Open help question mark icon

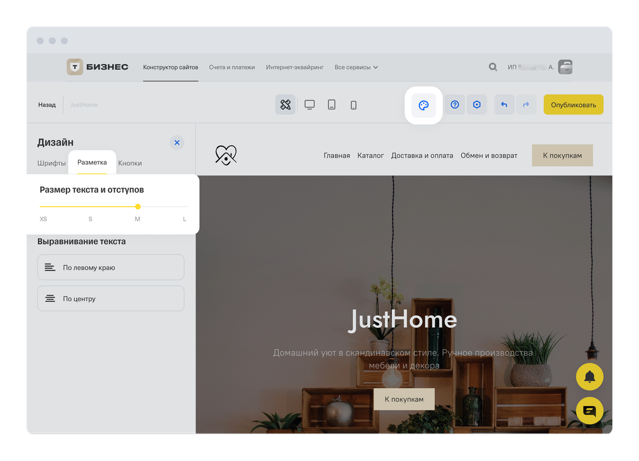pos(455,105)
